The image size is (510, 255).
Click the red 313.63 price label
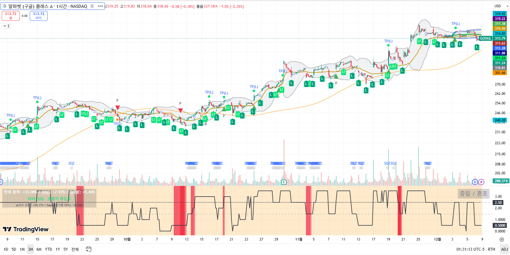500,43
